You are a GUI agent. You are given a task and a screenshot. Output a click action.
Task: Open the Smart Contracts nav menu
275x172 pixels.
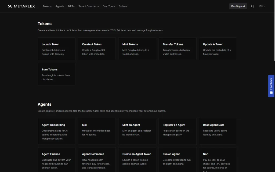tap(88, 6)
